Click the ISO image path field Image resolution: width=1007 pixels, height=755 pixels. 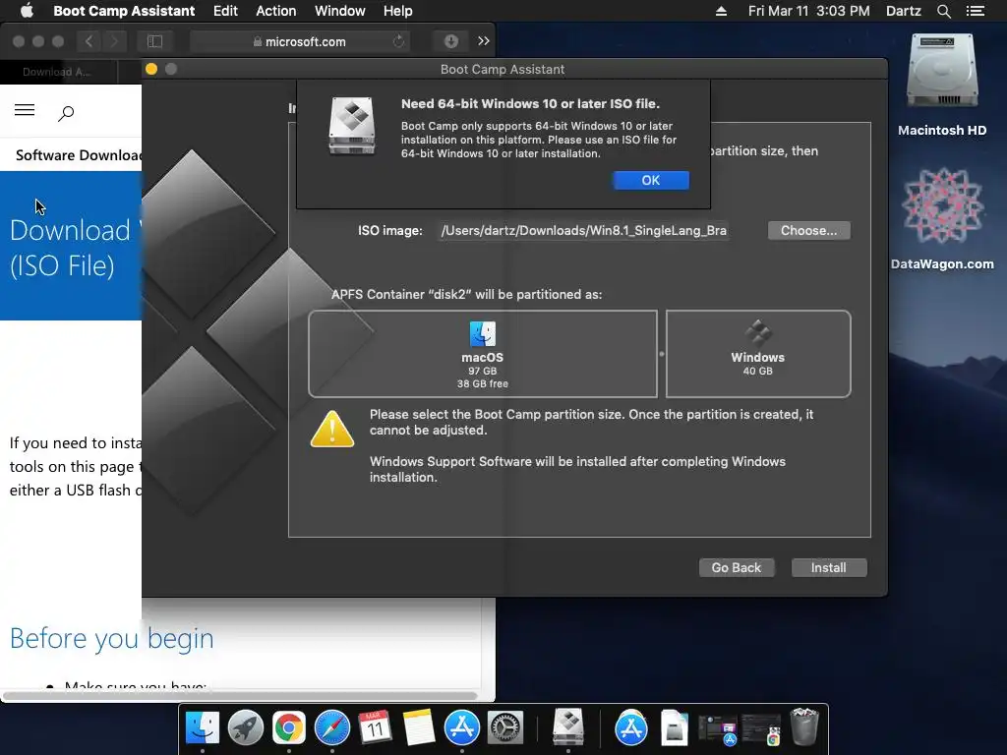583,230
